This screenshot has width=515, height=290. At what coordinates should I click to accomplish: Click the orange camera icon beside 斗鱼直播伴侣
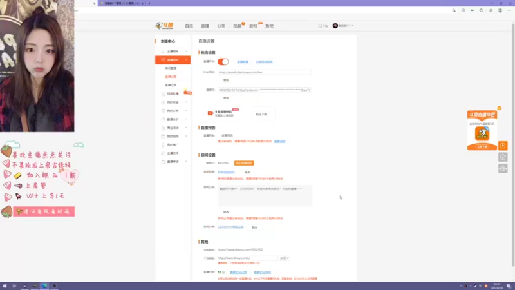click(211, 113)
